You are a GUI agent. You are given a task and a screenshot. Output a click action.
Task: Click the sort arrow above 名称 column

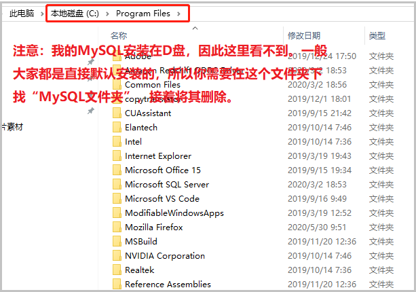[x=195, y=28]
